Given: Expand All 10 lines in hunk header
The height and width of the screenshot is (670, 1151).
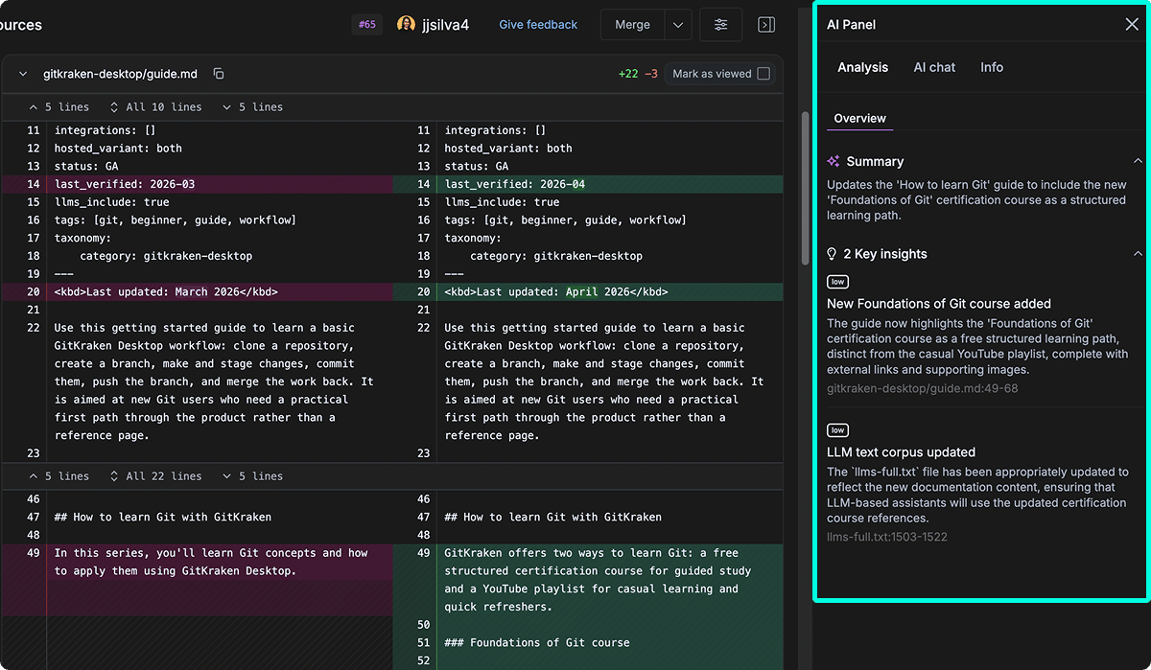Looking at the screenshot, I should click(156, 107).
